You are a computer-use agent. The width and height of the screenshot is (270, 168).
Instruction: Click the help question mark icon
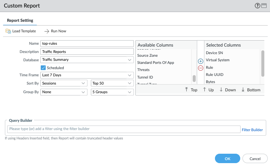click(x=258, y=6)
